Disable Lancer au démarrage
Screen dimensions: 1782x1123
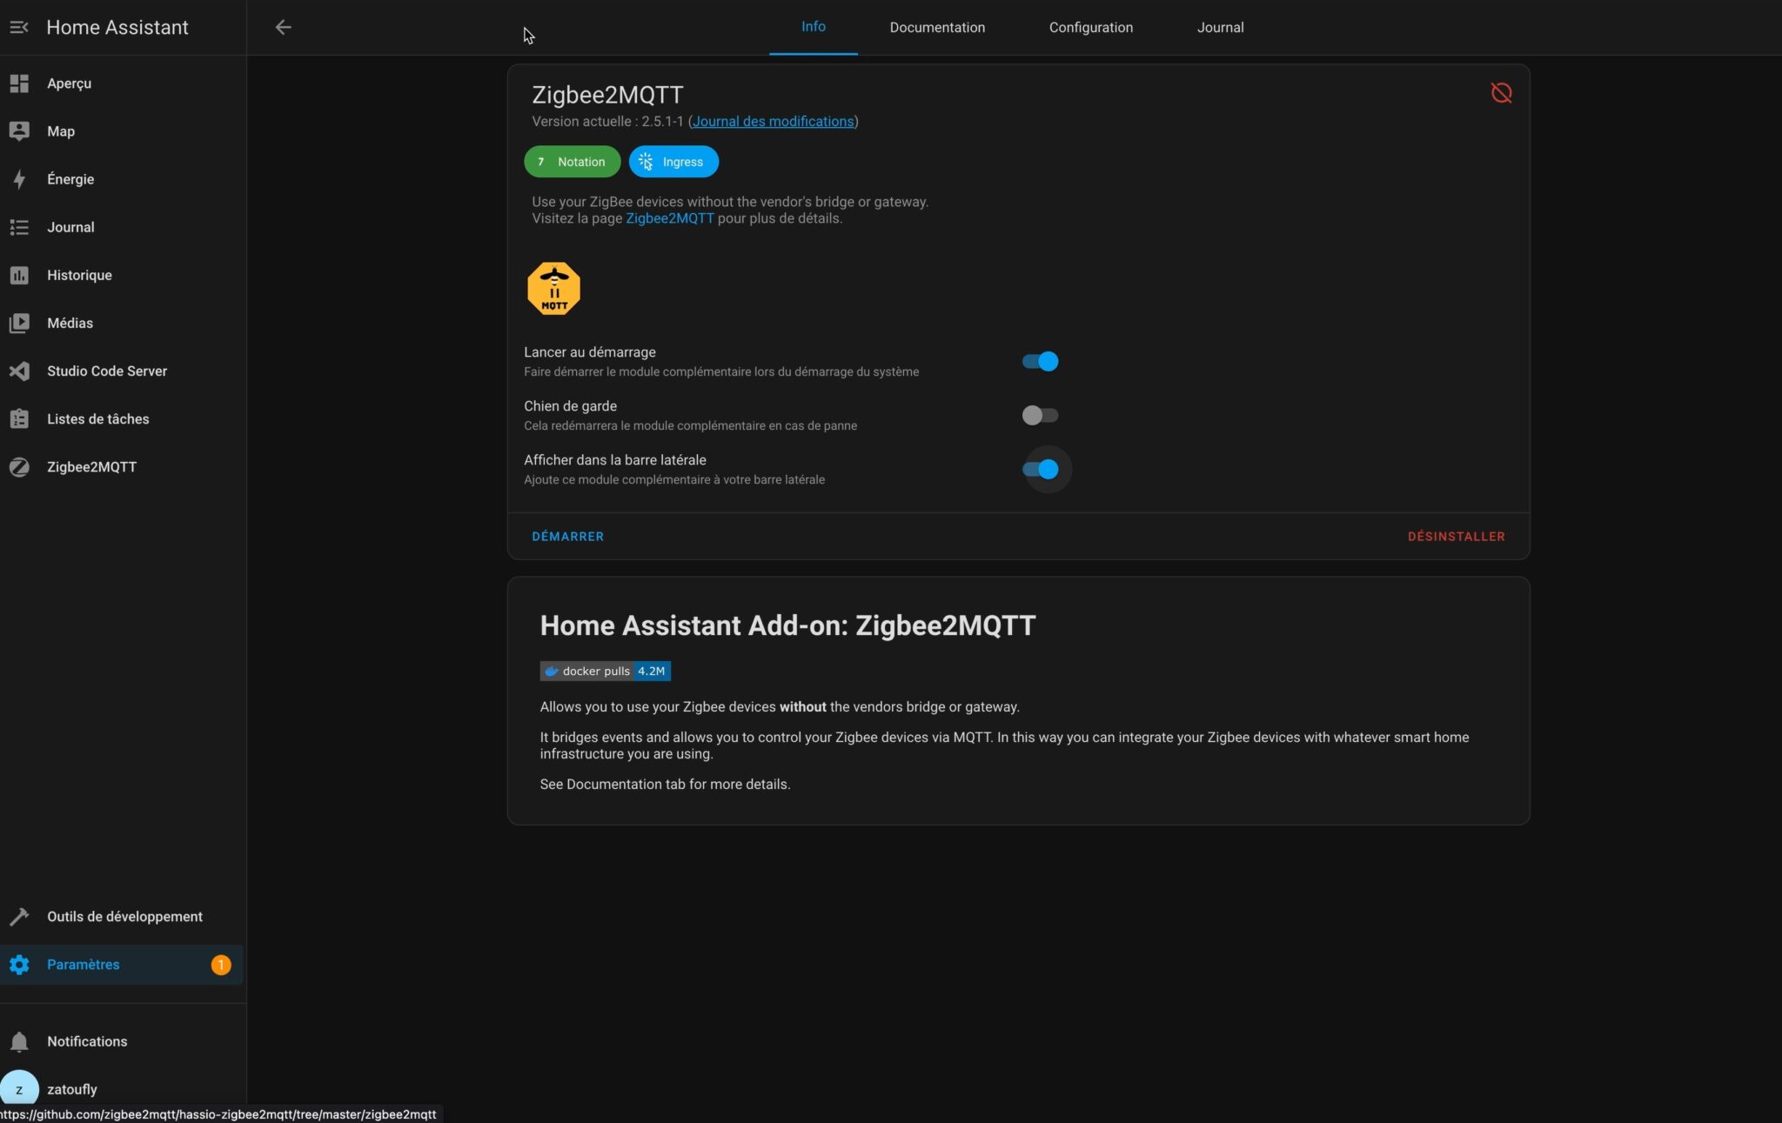pos(1040,360)
